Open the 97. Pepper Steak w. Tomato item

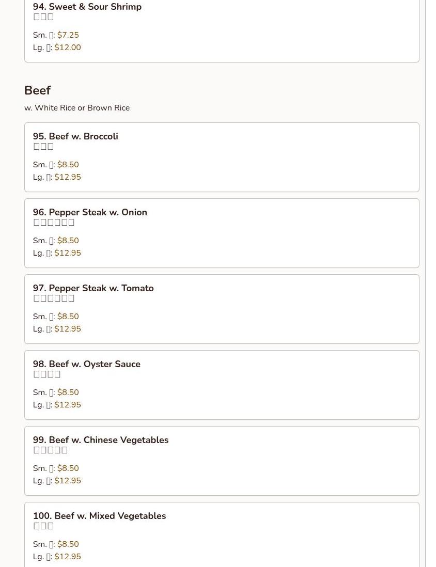93,288
